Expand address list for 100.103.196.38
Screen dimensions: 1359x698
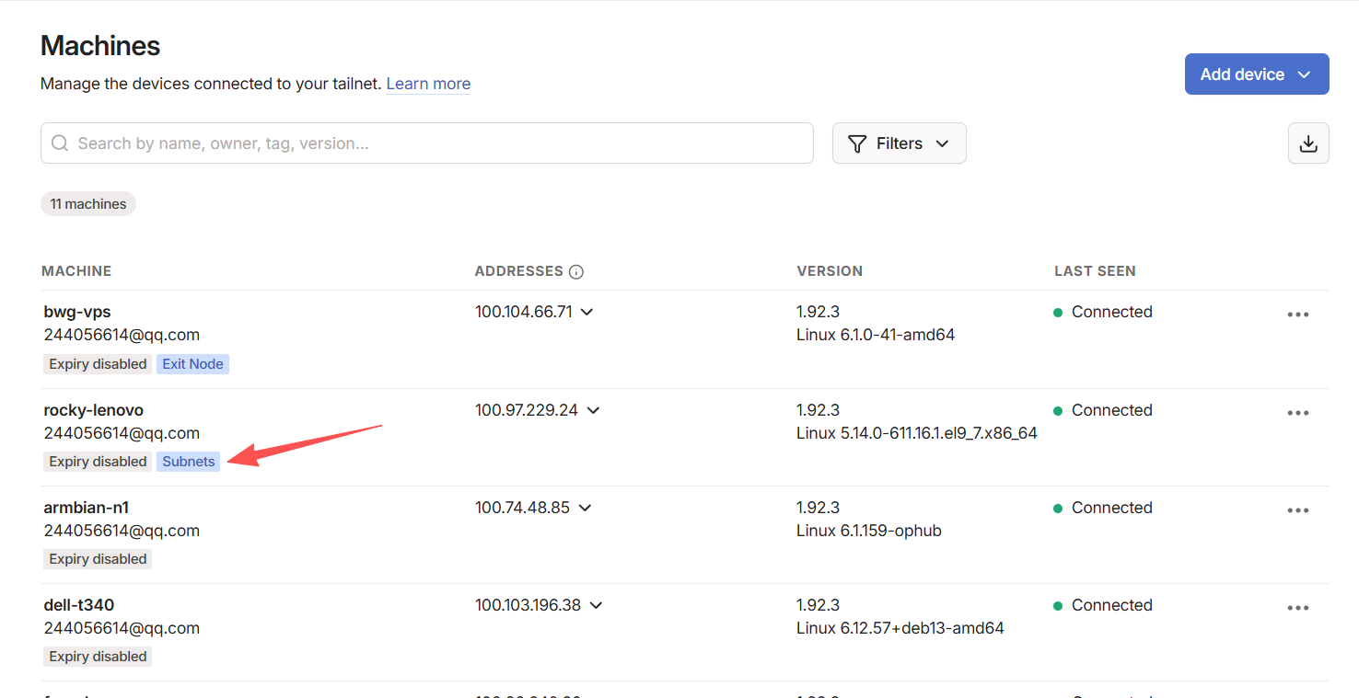596,605
